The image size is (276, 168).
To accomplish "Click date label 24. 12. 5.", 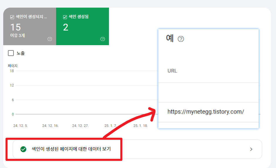I will [x=21, y=126].
